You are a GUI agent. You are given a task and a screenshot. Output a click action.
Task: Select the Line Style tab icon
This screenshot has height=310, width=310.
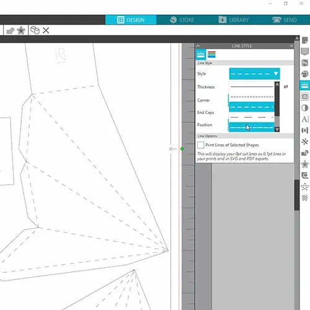pos(201,55)
